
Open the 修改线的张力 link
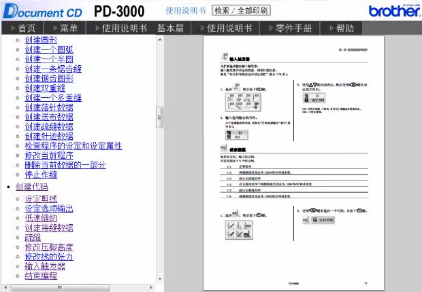[x=49, y=257]
